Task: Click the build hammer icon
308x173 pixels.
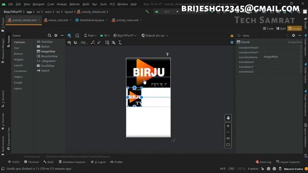Action: (147, 12)
